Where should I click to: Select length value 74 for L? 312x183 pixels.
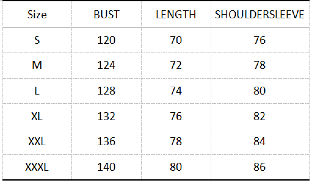tap(176, 91)
